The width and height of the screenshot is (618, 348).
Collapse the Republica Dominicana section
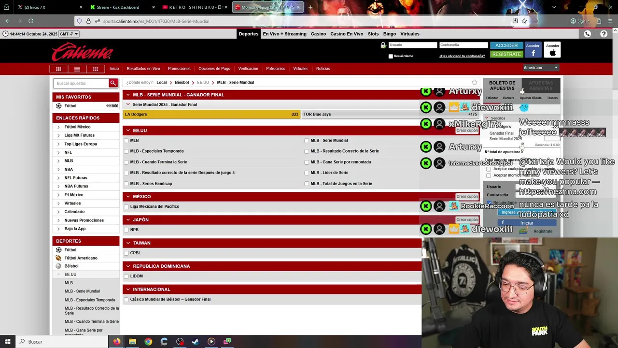[x=128, y=266]
